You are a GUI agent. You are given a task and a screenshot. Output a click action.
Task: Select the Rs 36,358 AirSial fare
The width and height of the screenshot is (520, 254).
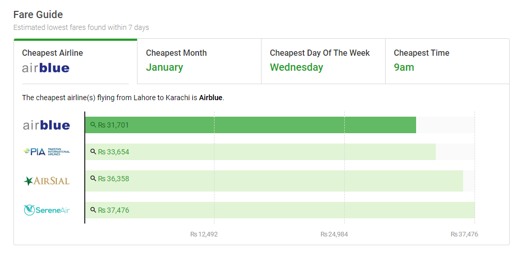(x=113, y=179)
